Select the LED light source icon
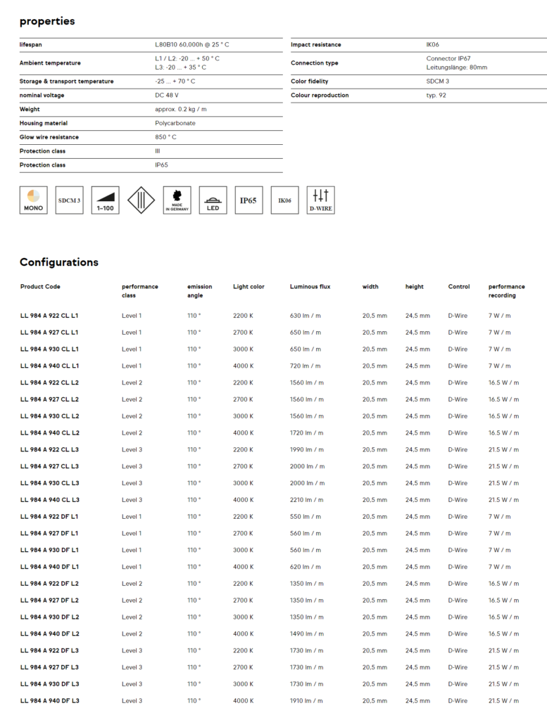Image resolution: width=547 pixels, height=720 pixels. 213,200
